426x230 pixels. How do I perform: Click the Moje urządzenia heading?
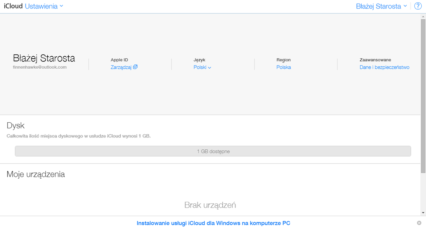click(x=36, y=174)
